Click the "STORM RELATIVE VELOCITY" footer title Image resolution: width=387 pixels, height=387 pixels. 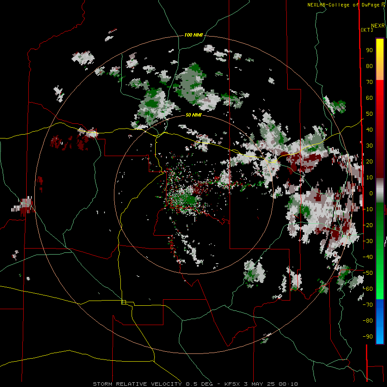click(x=137, y=384)
